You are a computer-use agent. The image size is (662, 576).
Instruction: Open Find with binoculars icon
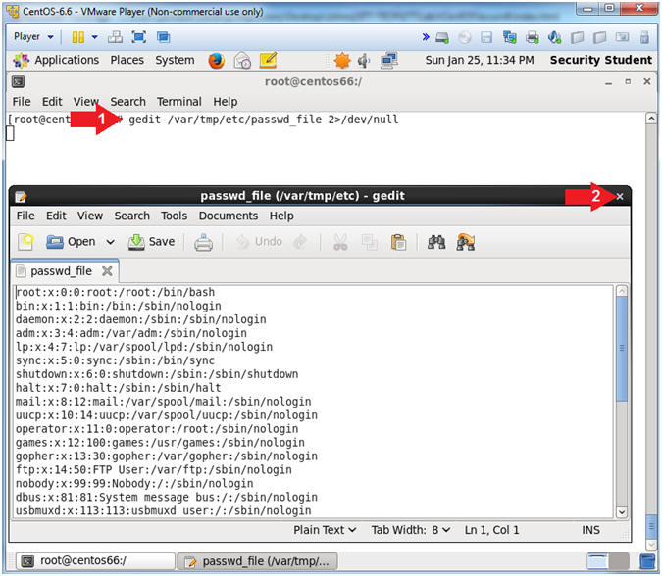(436, 242)
